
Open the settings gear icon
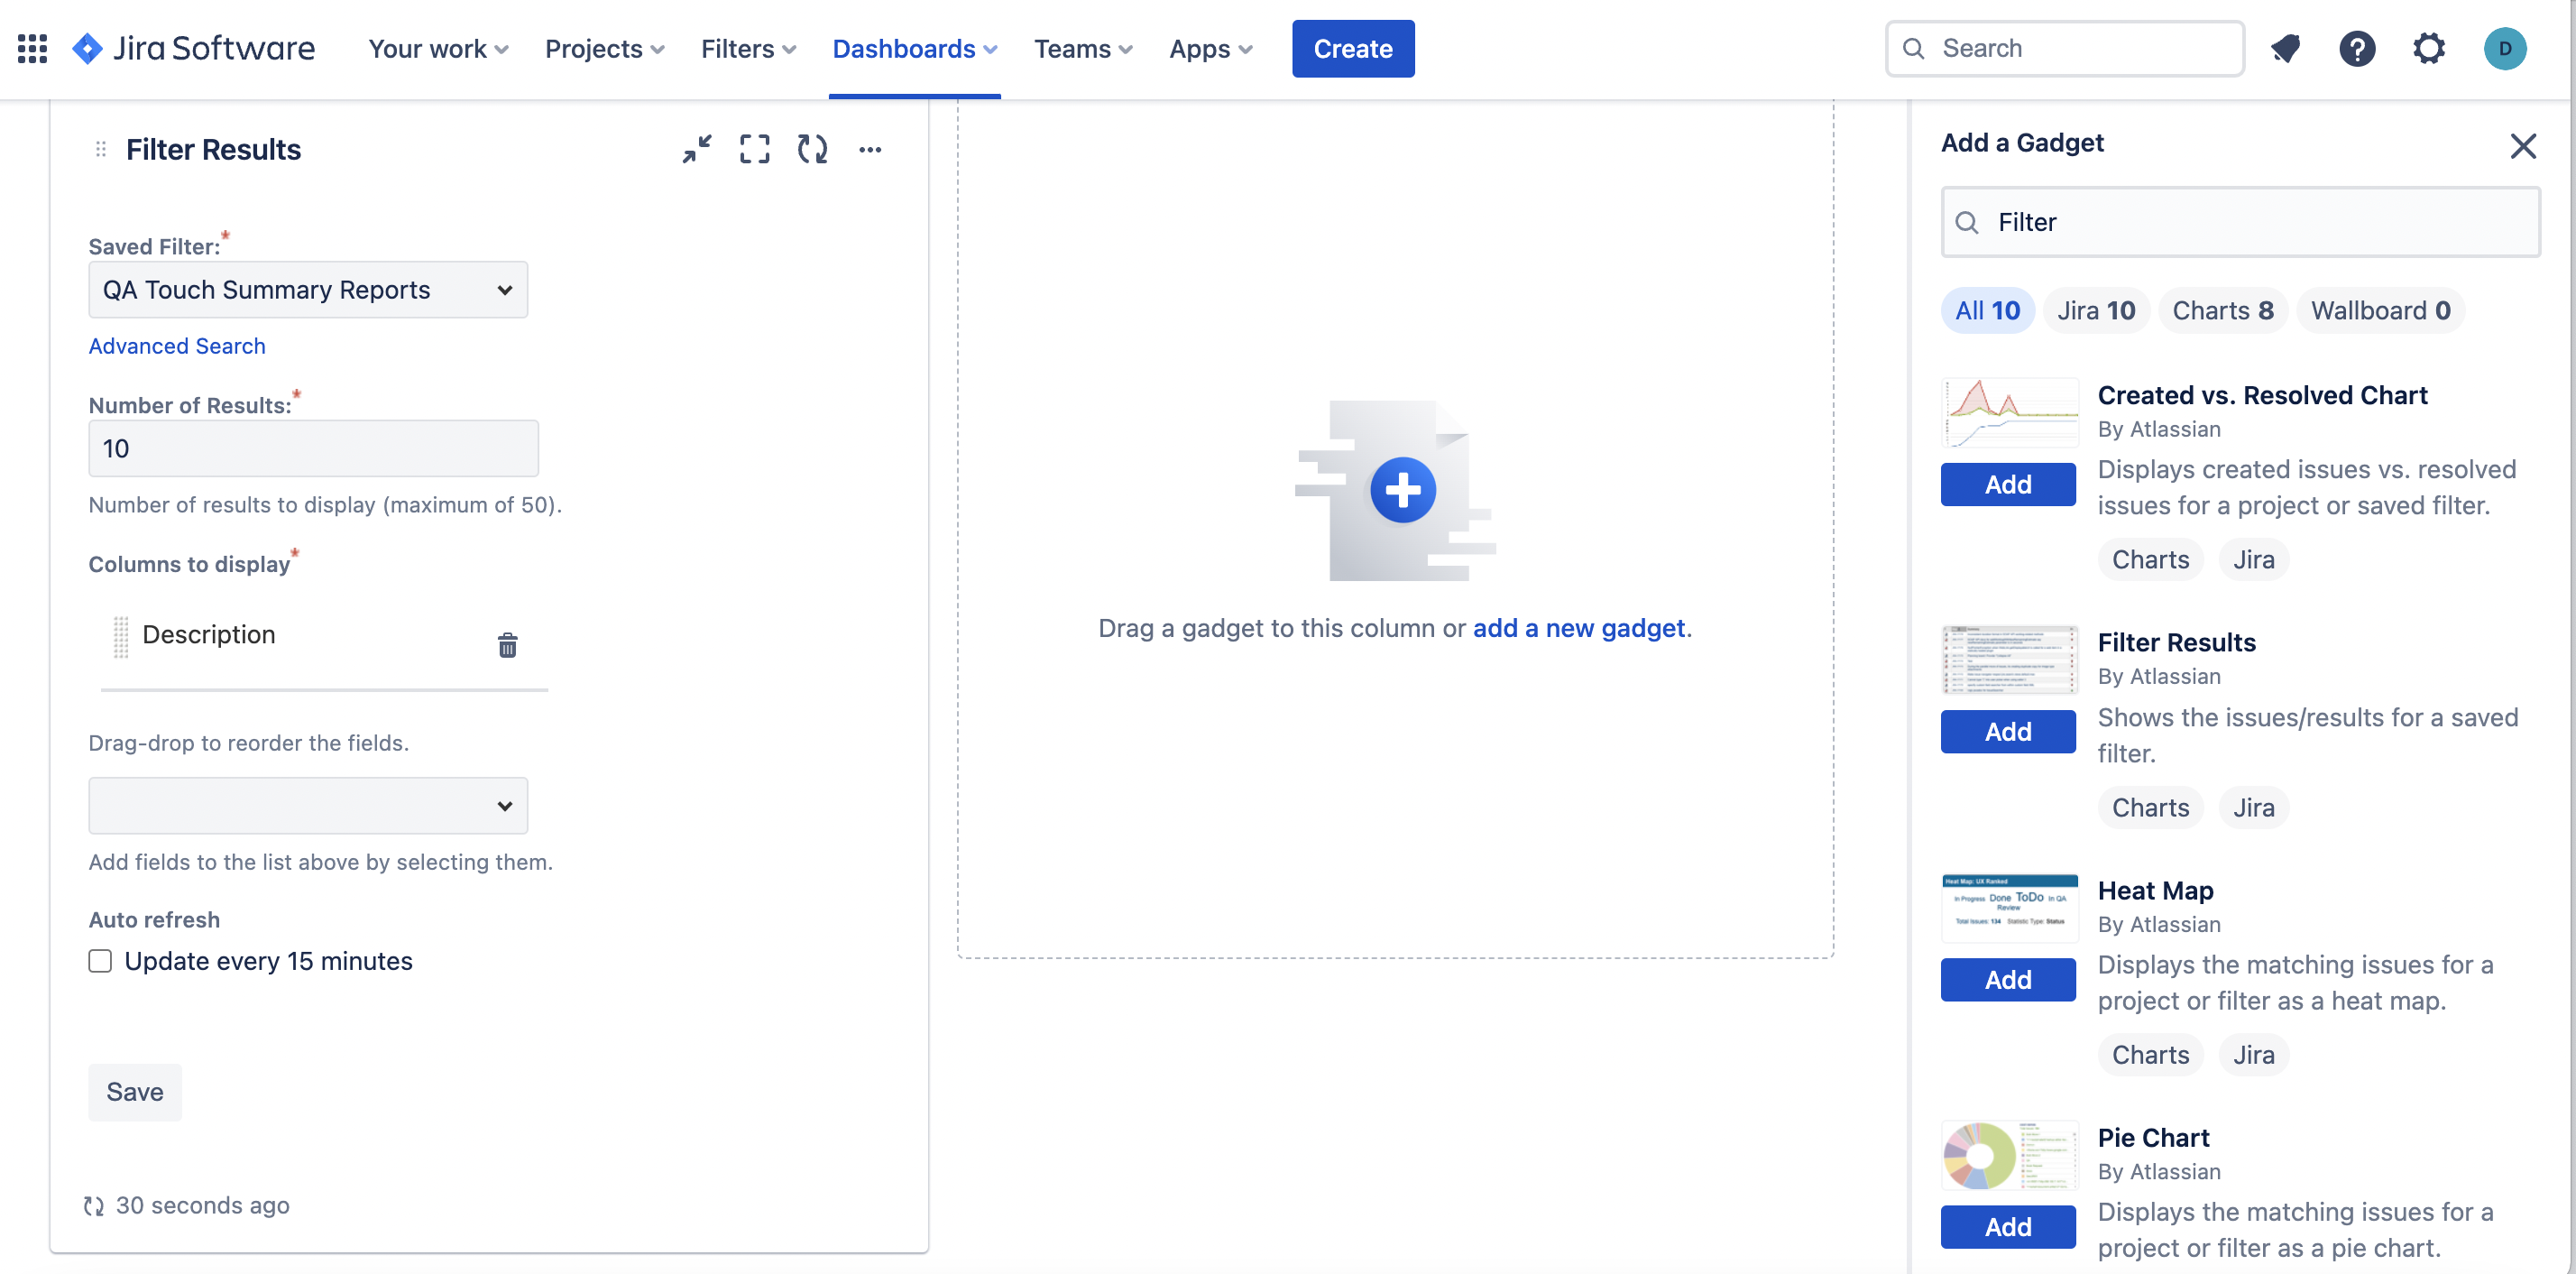[x=2429, y=48]
